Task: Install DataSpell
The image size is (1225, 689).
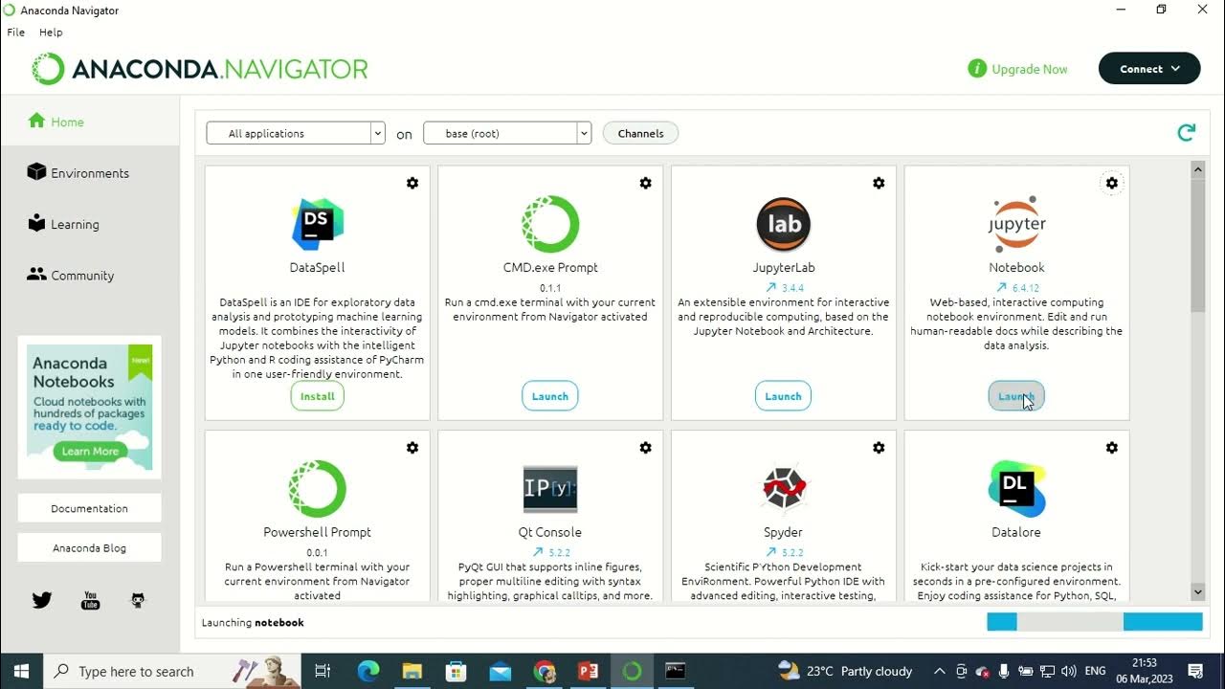Action: click(x=318, y=396)
